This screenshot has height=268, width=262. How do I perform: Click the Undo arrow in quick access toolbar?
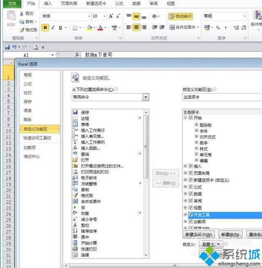tap(14, 47)
